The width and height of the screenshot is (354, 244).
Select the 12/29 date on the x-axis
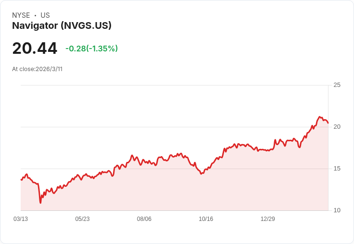pyautogui.click(x=268, y=219)
